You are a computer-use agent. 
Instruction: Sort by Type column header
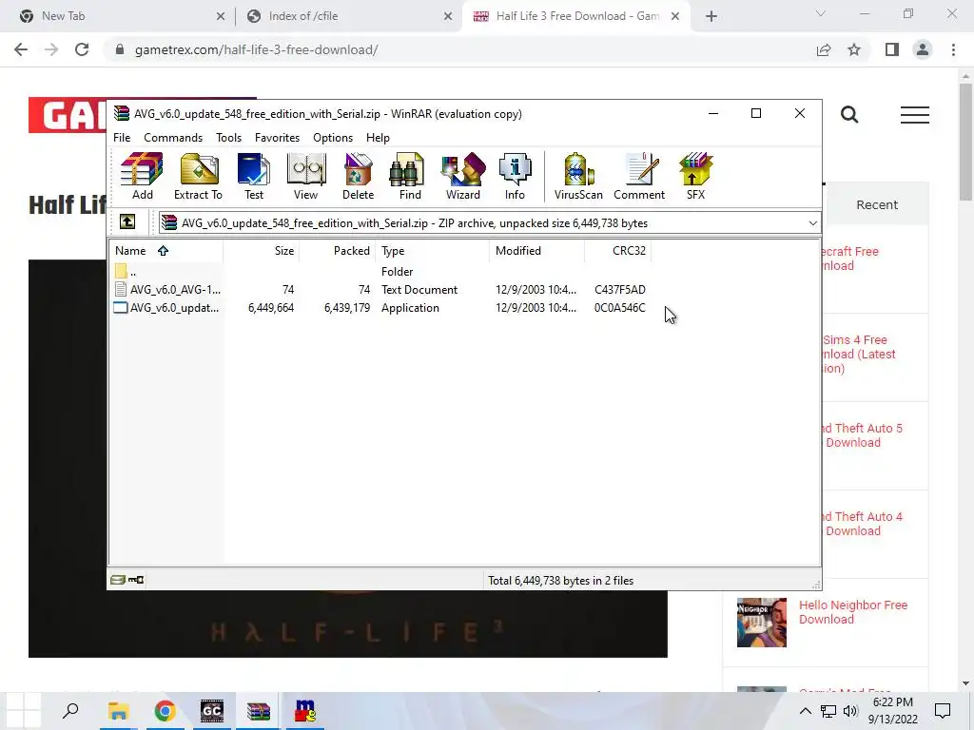432,251
